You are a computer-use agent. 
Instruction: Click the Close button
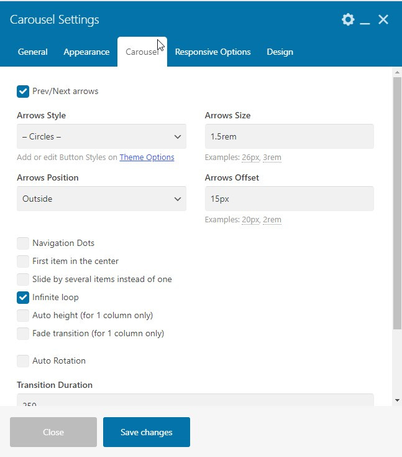[53, 432]
